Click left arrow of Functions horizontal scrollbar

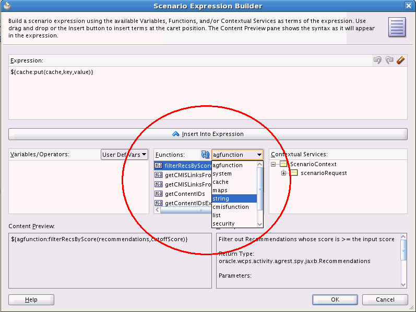[157, 210]
